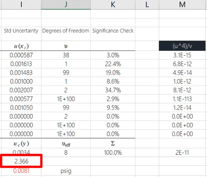Select degrees of freedom cell 38
This screenshot has height=177, width=207.
66,55
